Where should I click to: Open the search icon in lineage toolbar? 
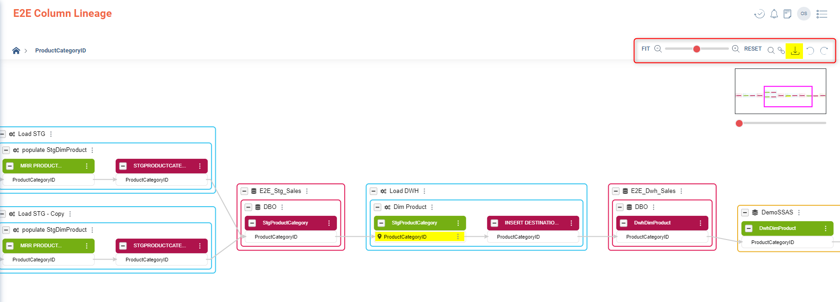click(771, 51)
